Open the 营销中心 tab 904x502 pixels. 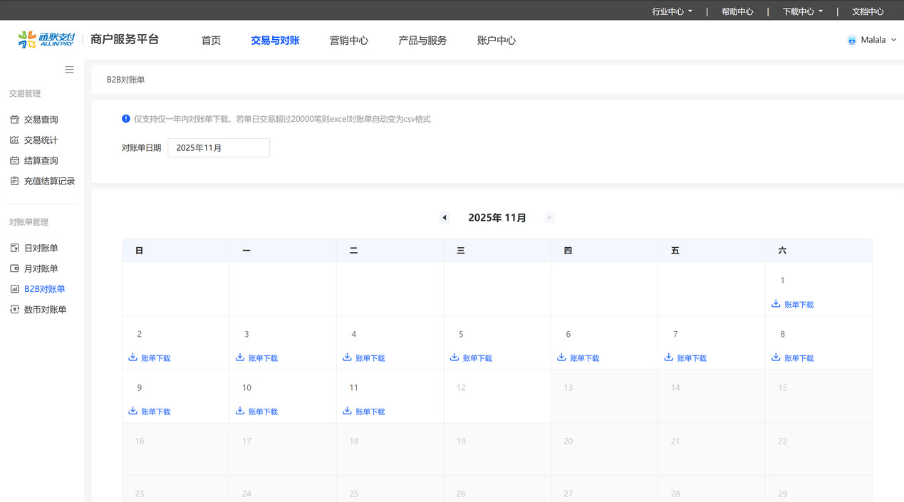point(349,41)
